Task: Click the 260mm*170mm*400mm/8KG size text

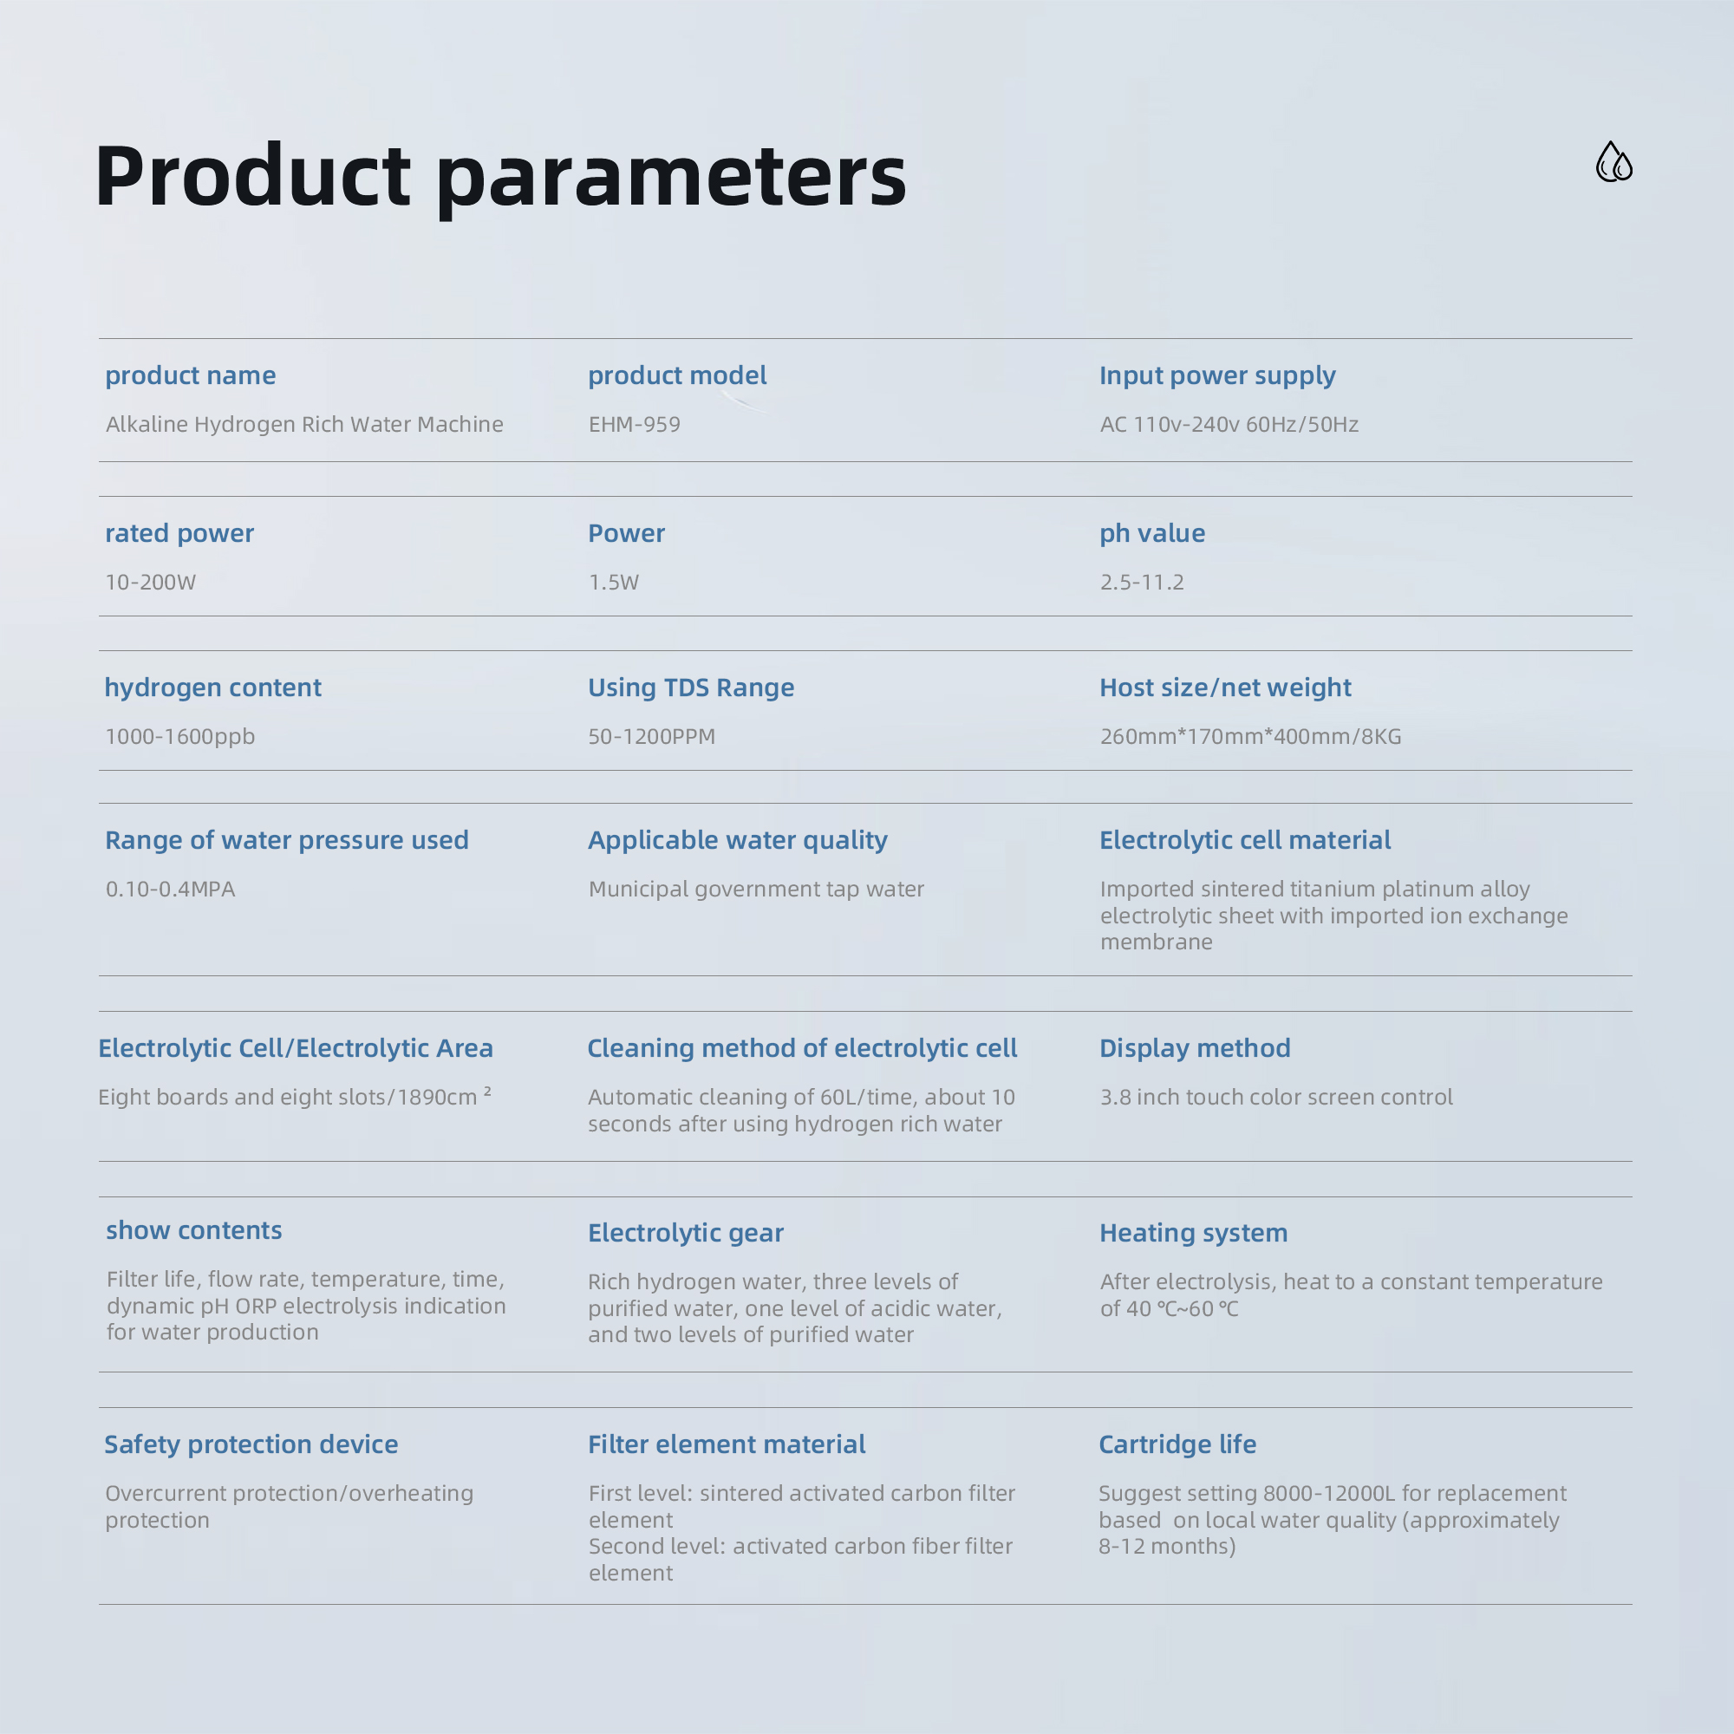Action: (1250, 737)
